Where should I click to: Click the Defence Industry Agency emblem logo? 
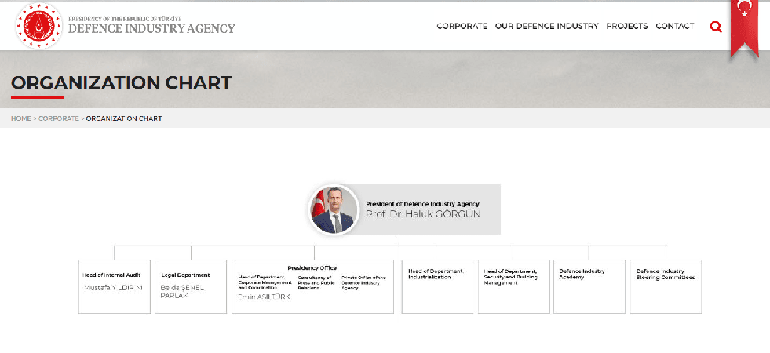38,26
